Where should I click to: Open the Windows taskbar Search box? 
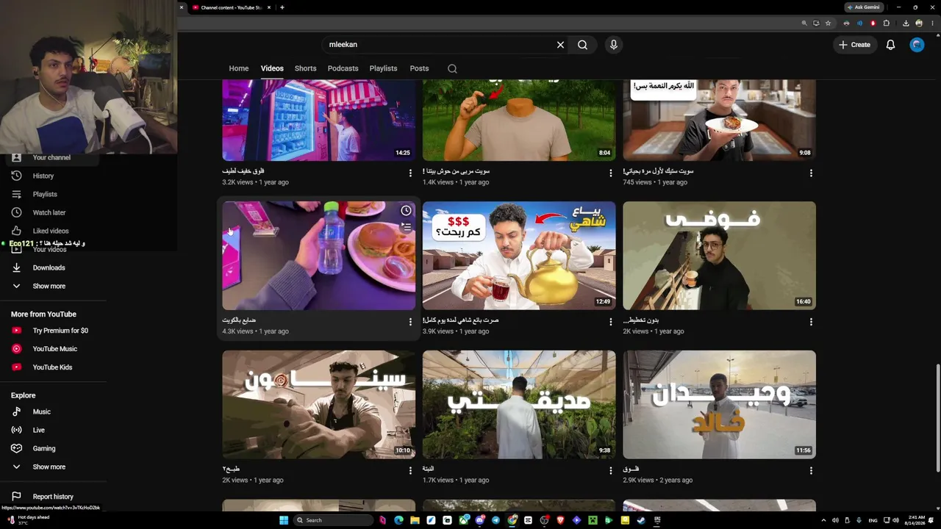click(332, 520)
